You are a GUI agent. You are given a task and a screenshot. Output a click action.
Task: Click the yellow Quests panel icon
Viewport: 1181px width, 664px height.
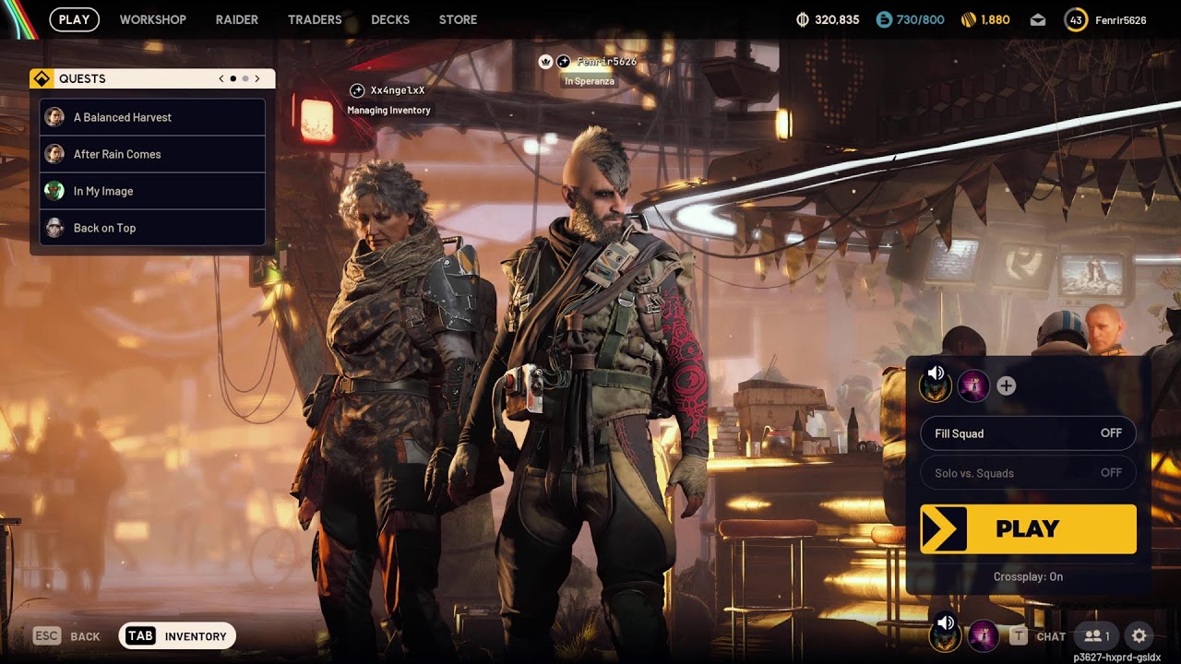(42, 78)
